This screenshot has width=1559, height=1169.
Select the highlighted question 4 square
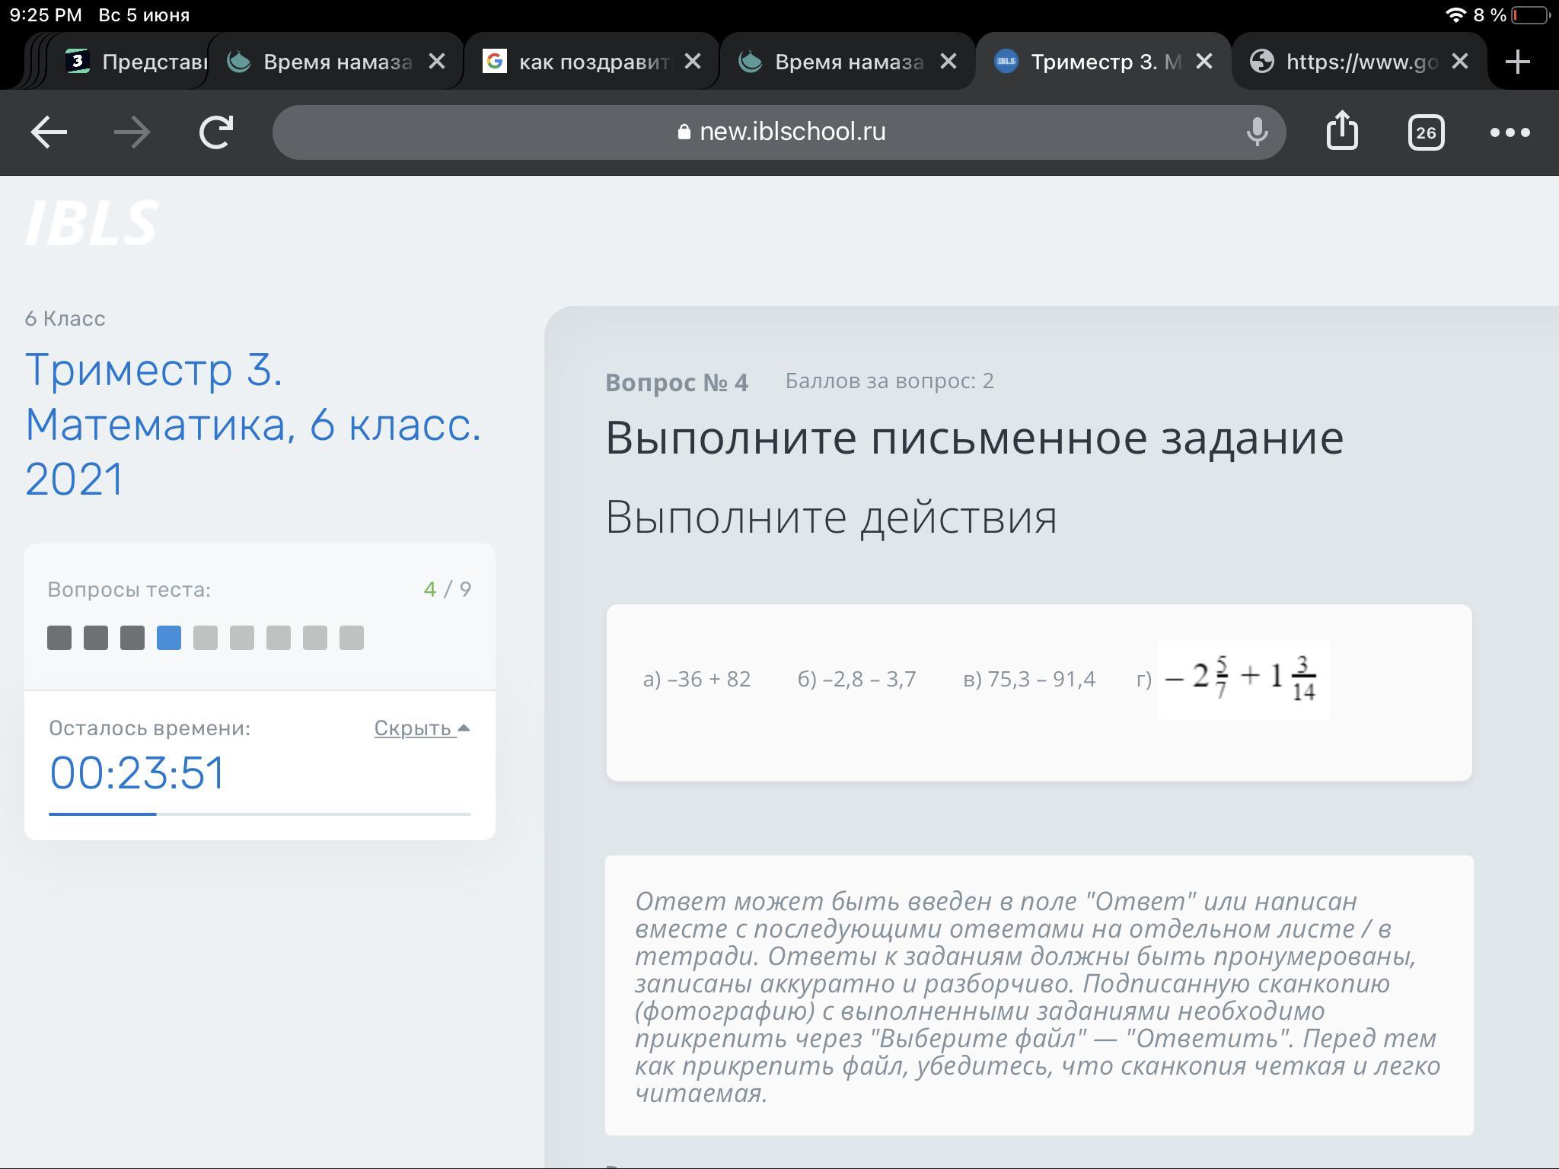169,638
